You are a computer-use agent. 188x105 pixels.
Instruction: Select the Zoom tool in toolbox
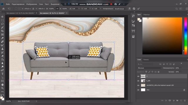tap(2, 88)
